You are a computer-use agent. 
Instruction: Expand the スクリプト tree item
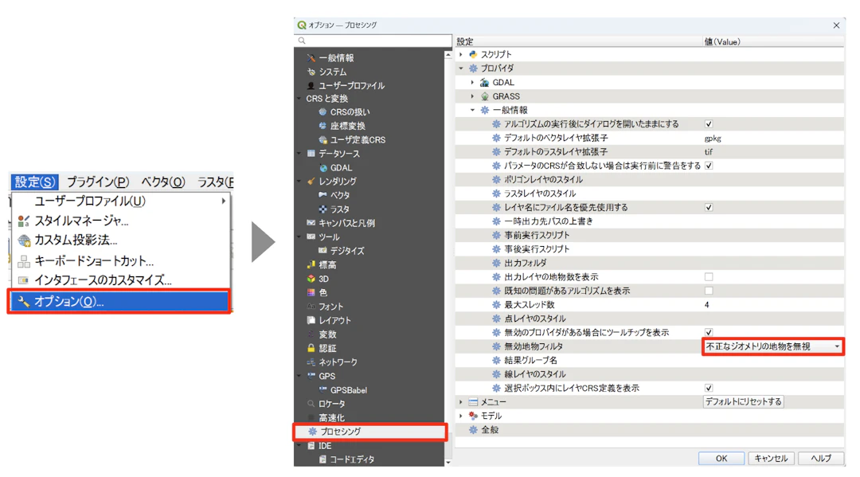pos(460,54)
